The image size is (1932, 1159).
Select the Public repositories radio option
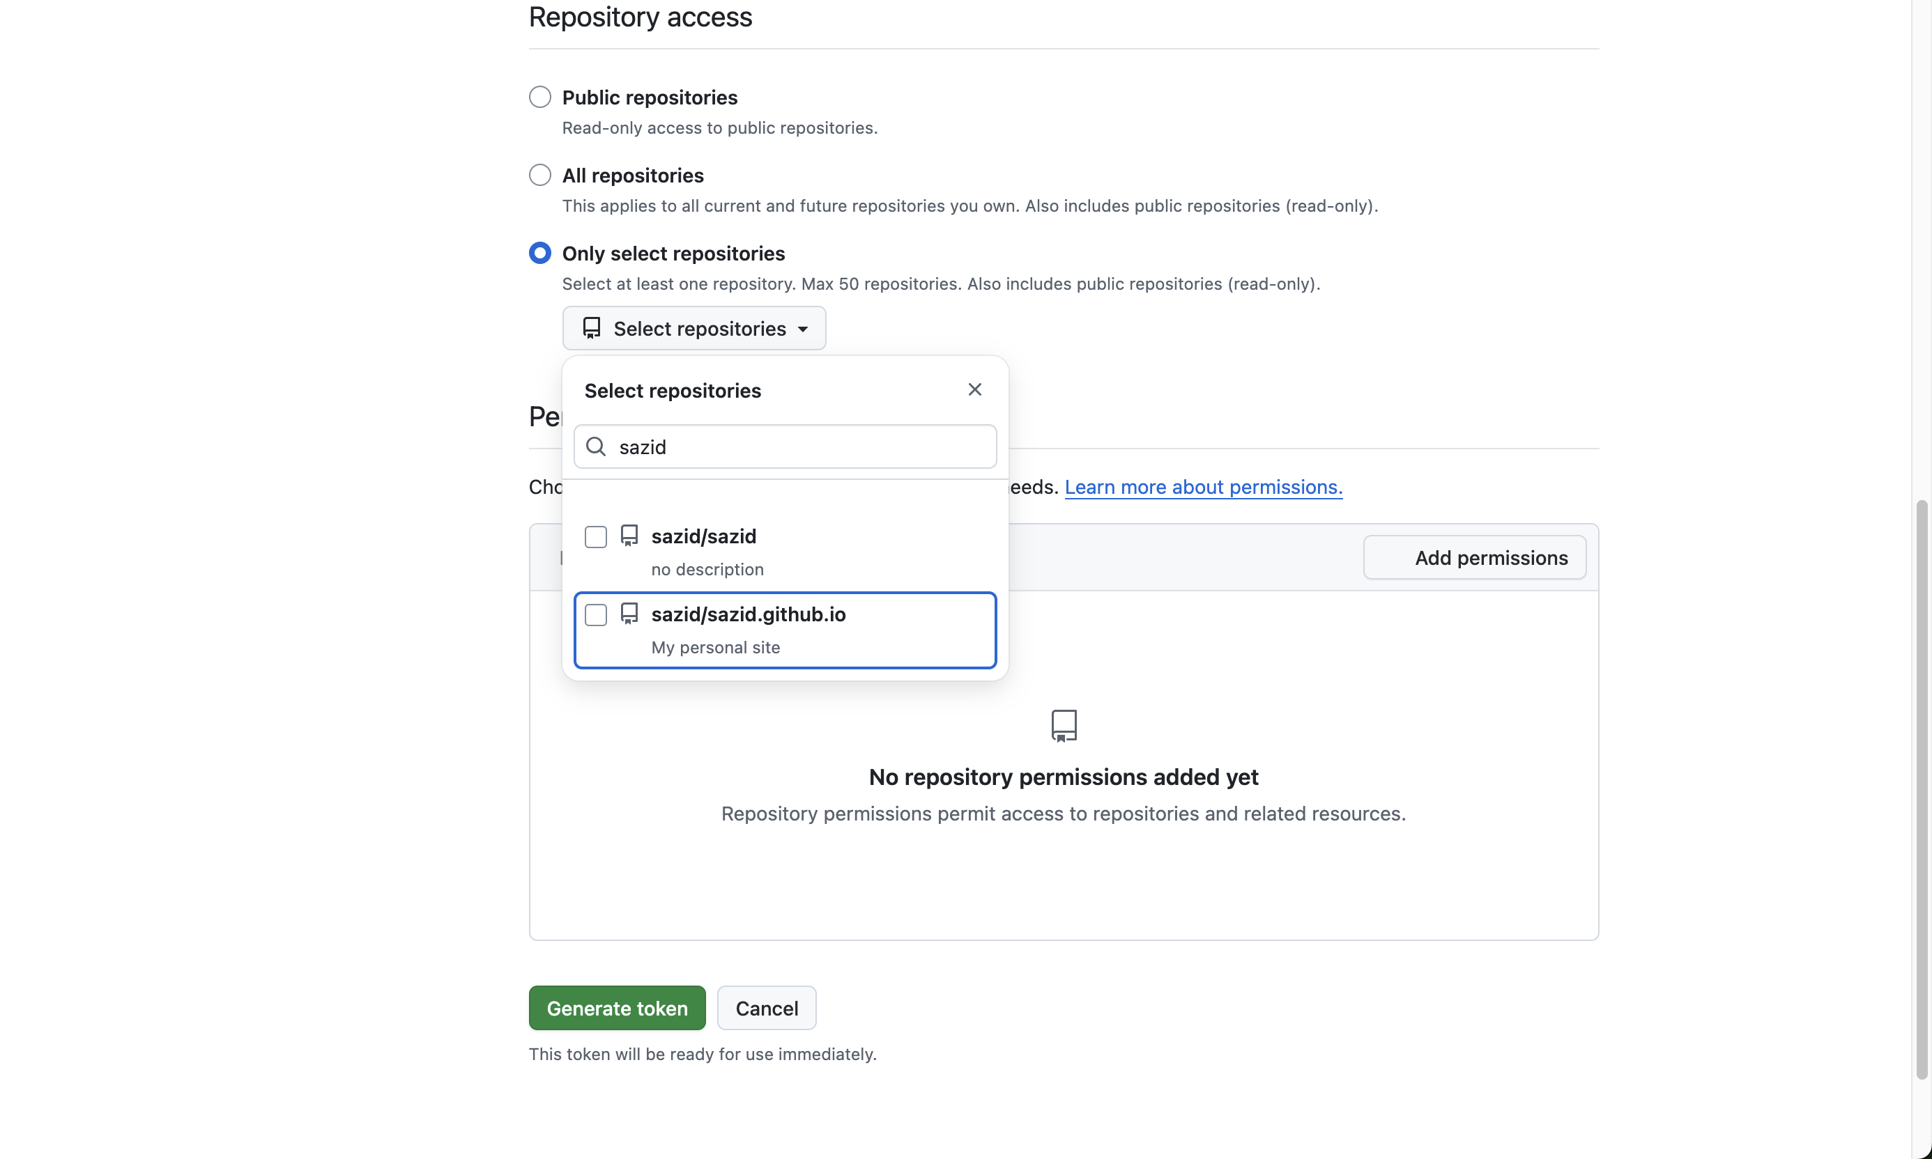click(540, 97)
